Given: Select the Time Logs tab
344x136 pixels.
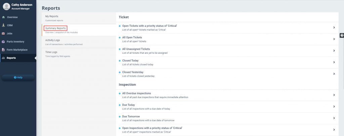Looking at the screenshot, I should (51, 52).
